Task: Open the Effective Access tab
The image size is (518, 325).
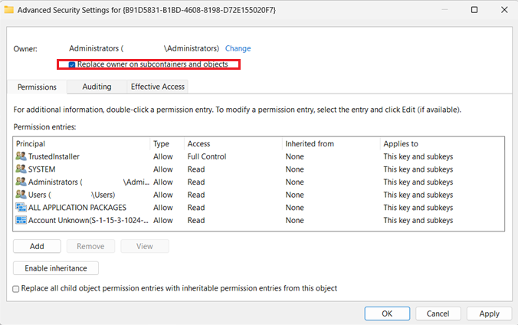Action: [x=158, y=87]
